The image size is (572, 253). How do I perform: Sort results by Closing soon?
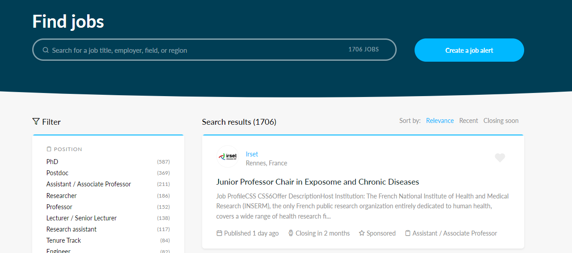coord(501,121)
